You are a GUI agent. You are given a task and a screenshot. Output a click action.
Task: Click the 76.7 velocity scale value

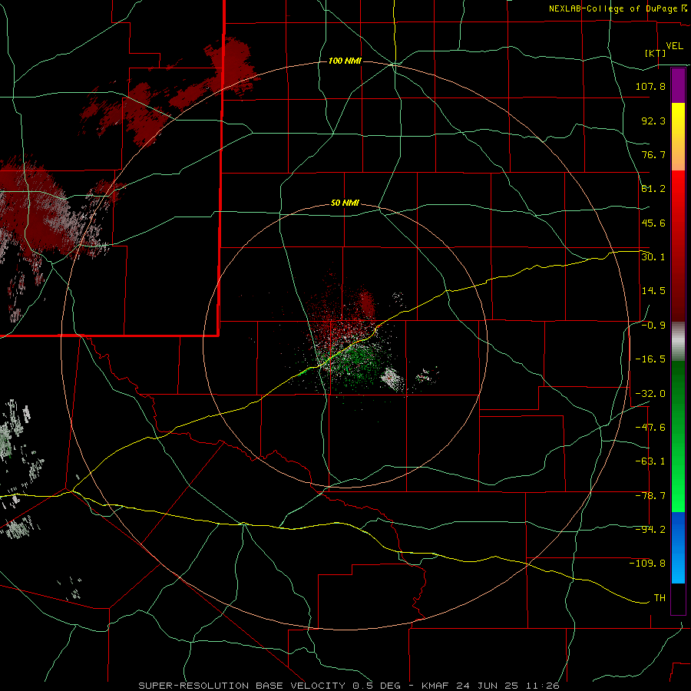[653, 154]
